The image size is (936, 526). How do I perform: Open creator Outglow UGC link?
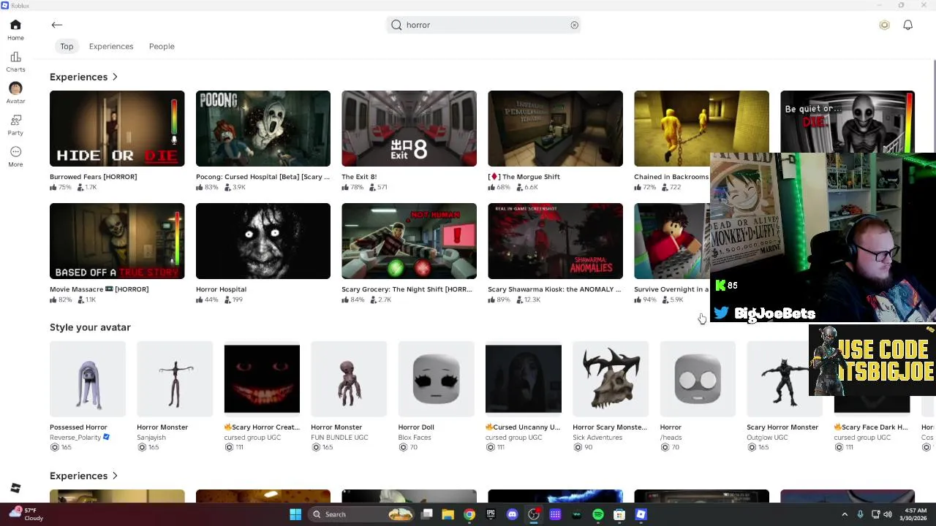(x=767, y=437)
